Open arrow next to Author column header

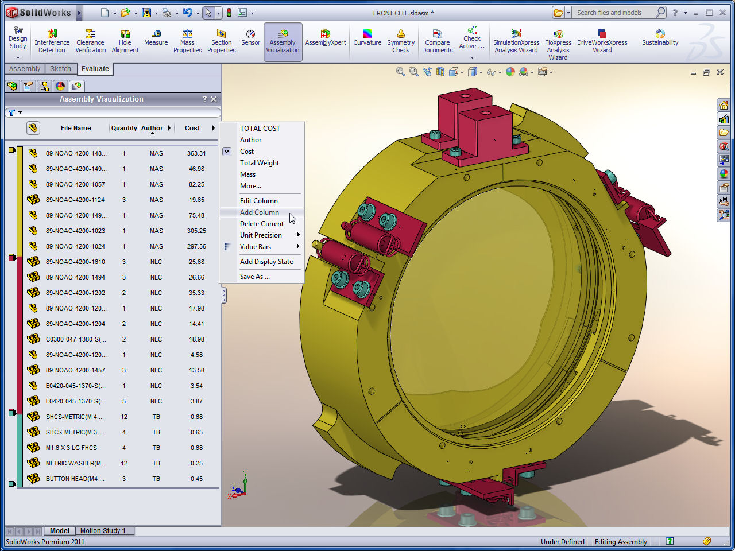(169, 128)
